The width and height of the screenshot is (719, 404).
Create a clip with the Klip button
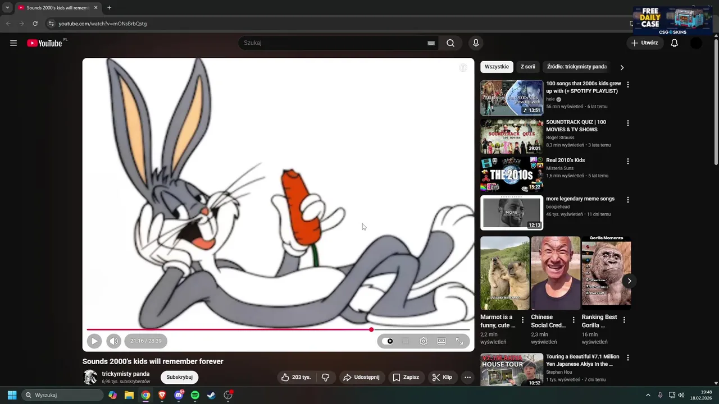point(442,377)
